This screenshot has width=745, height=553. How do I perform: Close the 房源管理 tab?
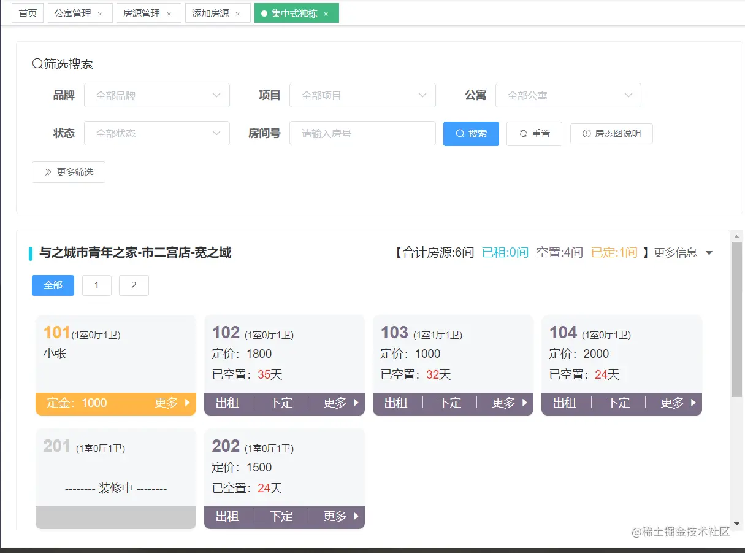click(x=169, y=14)
